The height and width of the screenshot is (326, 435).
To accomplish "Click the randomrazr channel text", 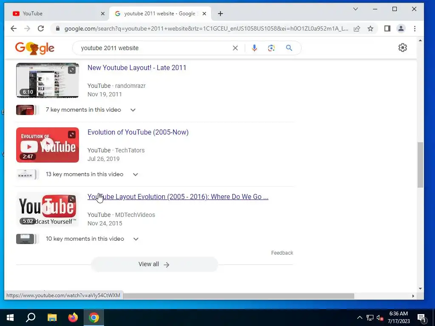I will pos(130,86).
